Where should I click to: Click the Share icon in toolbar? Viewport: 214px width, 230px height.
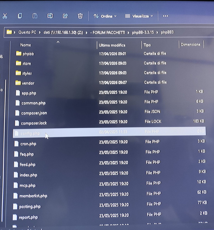65,16
